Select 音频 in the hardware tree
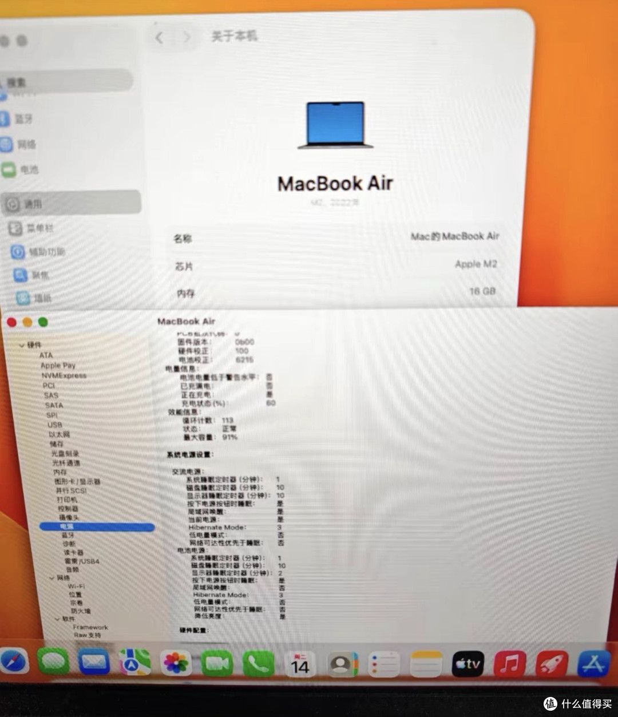 click(73, 570)
